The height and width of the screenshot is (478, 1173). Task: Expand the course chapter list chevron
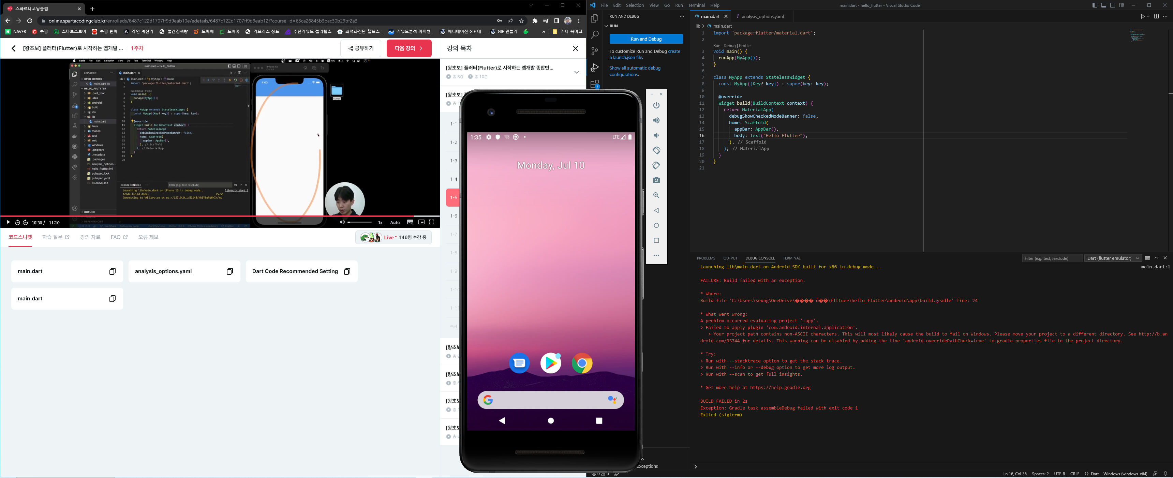pos(577,72)
